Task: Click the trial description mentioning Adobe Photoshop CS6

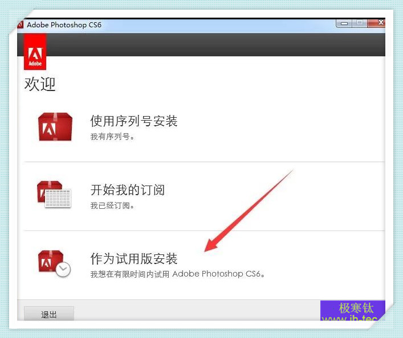Action: coord(177,274)
